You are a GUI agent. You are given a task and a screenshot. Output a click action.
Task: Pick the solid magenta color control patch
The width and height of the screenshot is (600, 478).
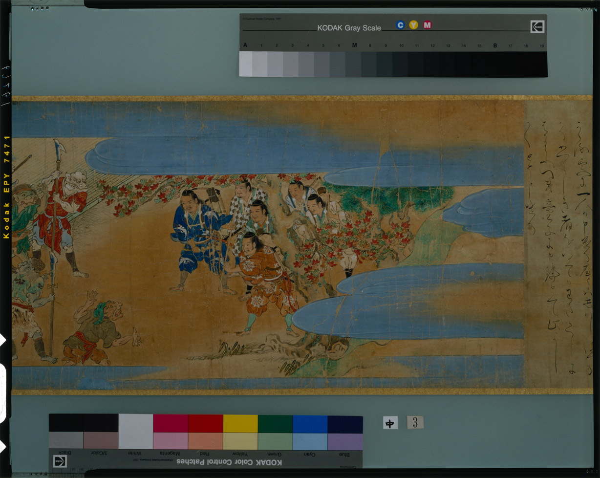(x=171, y=423)
